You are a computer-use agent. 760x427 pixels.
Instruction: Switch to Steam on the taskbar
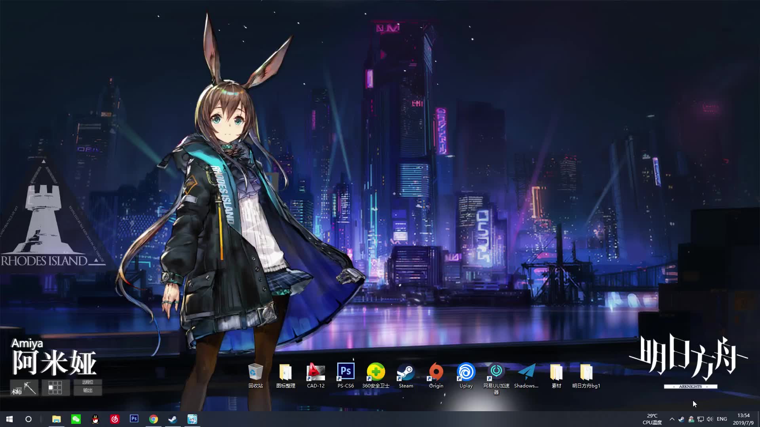[x=173, y=419]
